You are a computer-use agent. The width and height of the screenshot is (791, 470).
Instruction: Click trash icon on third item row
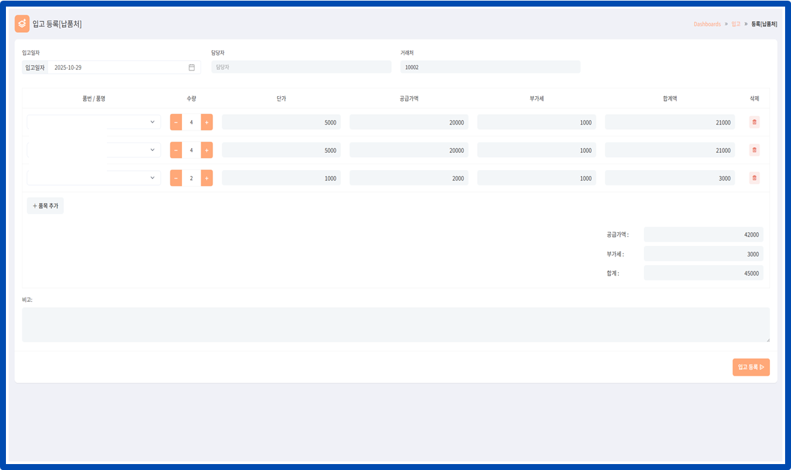[x=755, y=178]
